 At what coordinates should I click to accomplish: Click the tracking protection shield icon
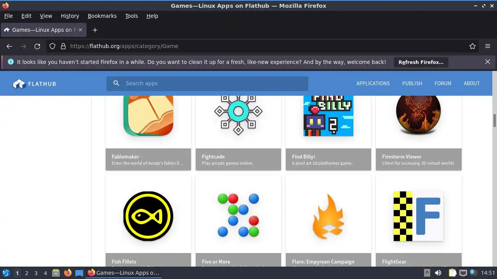point(52,46)
